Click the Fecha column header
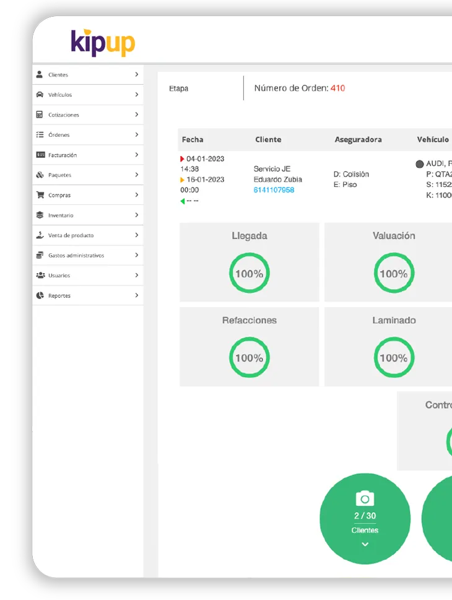 [x=193, y=140]
